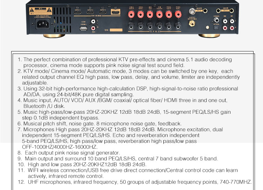Click the red CENTER speaker terminal

(x=159, y=14)
